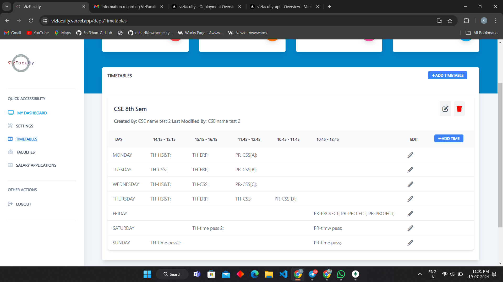Viewport: 503px width, 282px height.
Task: Open Chrome three-dot menu
Action: (496, 21)
